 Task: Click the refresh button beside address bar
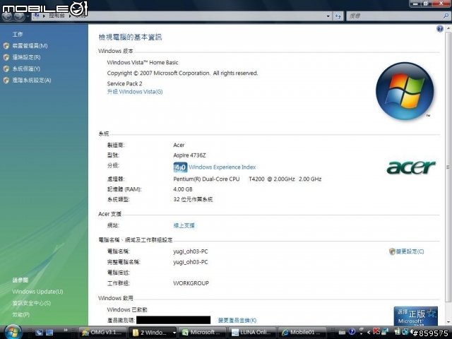tap(338, 16)
